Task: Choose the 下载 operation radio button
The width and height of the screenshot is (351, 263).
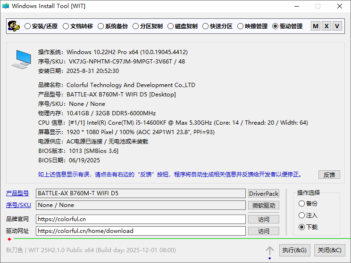Action: click(x=308, y=227)
